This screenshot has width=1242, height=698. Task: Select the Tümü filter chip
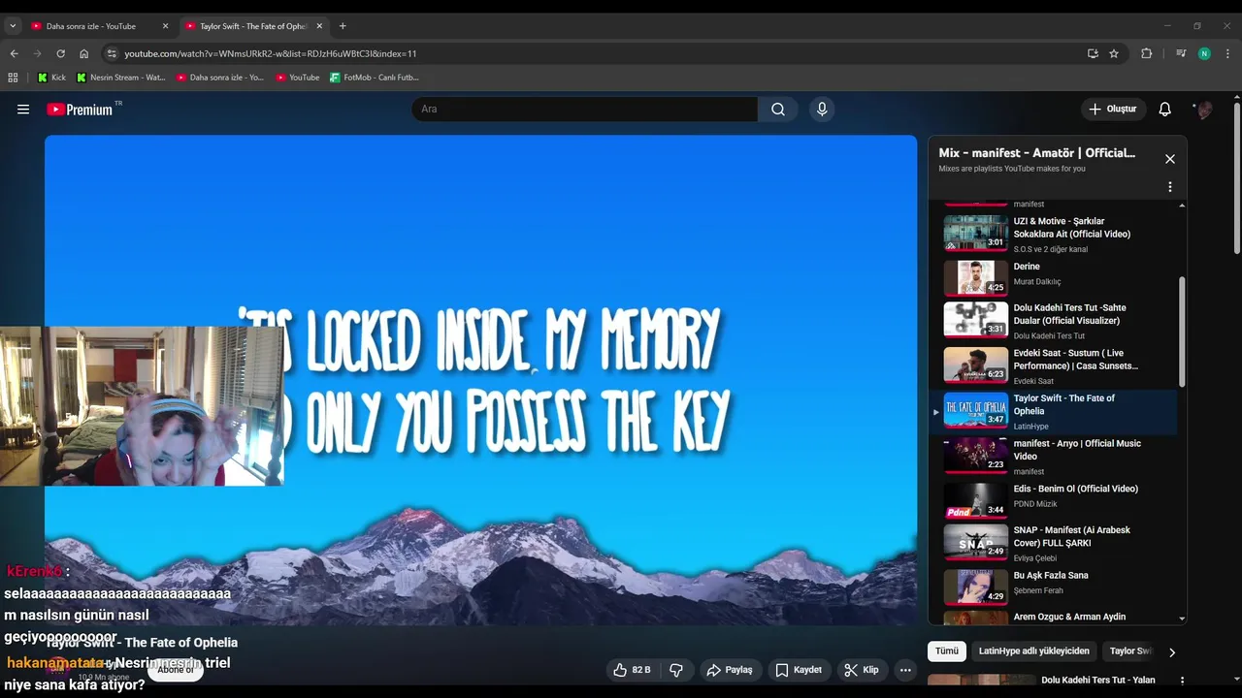[947, 651]
